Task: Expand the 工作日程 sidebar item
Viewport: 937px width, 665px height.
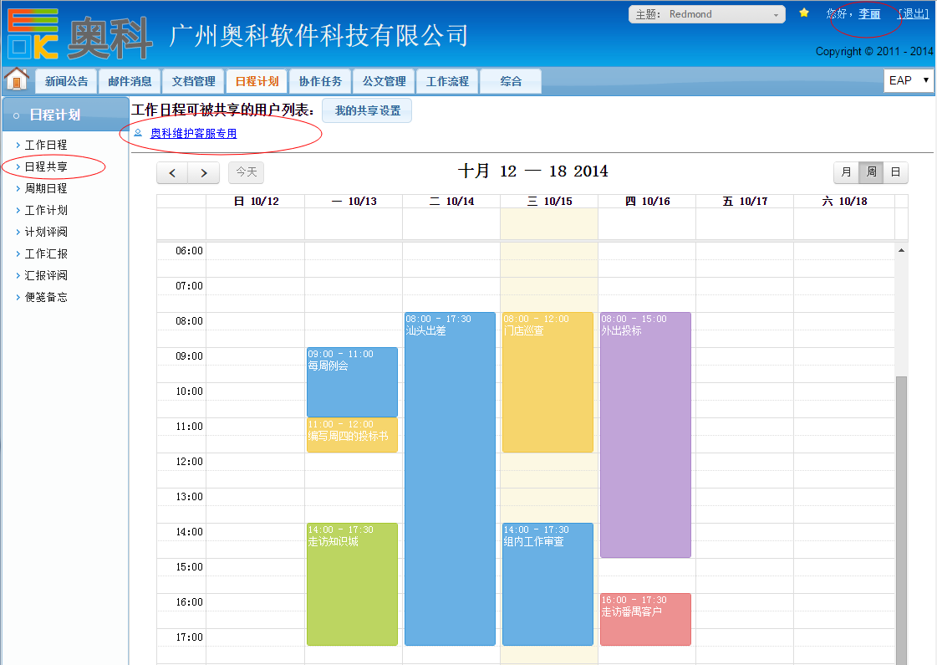Action: pyautogui.click(x=45, y=146)
